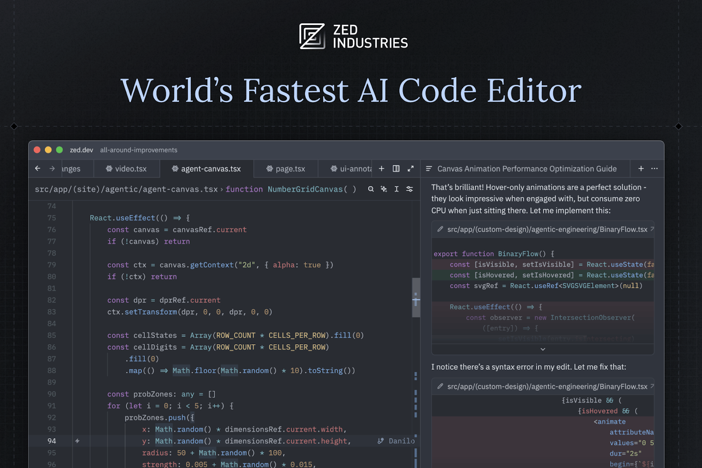This screenshot has height=468, width=702.
Task: Click the setIsHovered line in the diff
Action: pos(543,275)
